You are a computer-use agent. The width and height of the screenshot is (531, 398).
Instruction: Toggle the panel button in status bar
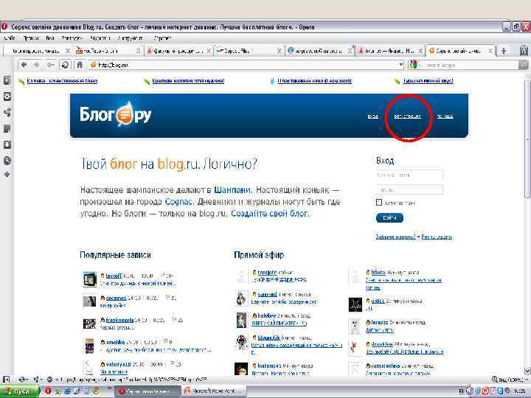coord(6,380)
